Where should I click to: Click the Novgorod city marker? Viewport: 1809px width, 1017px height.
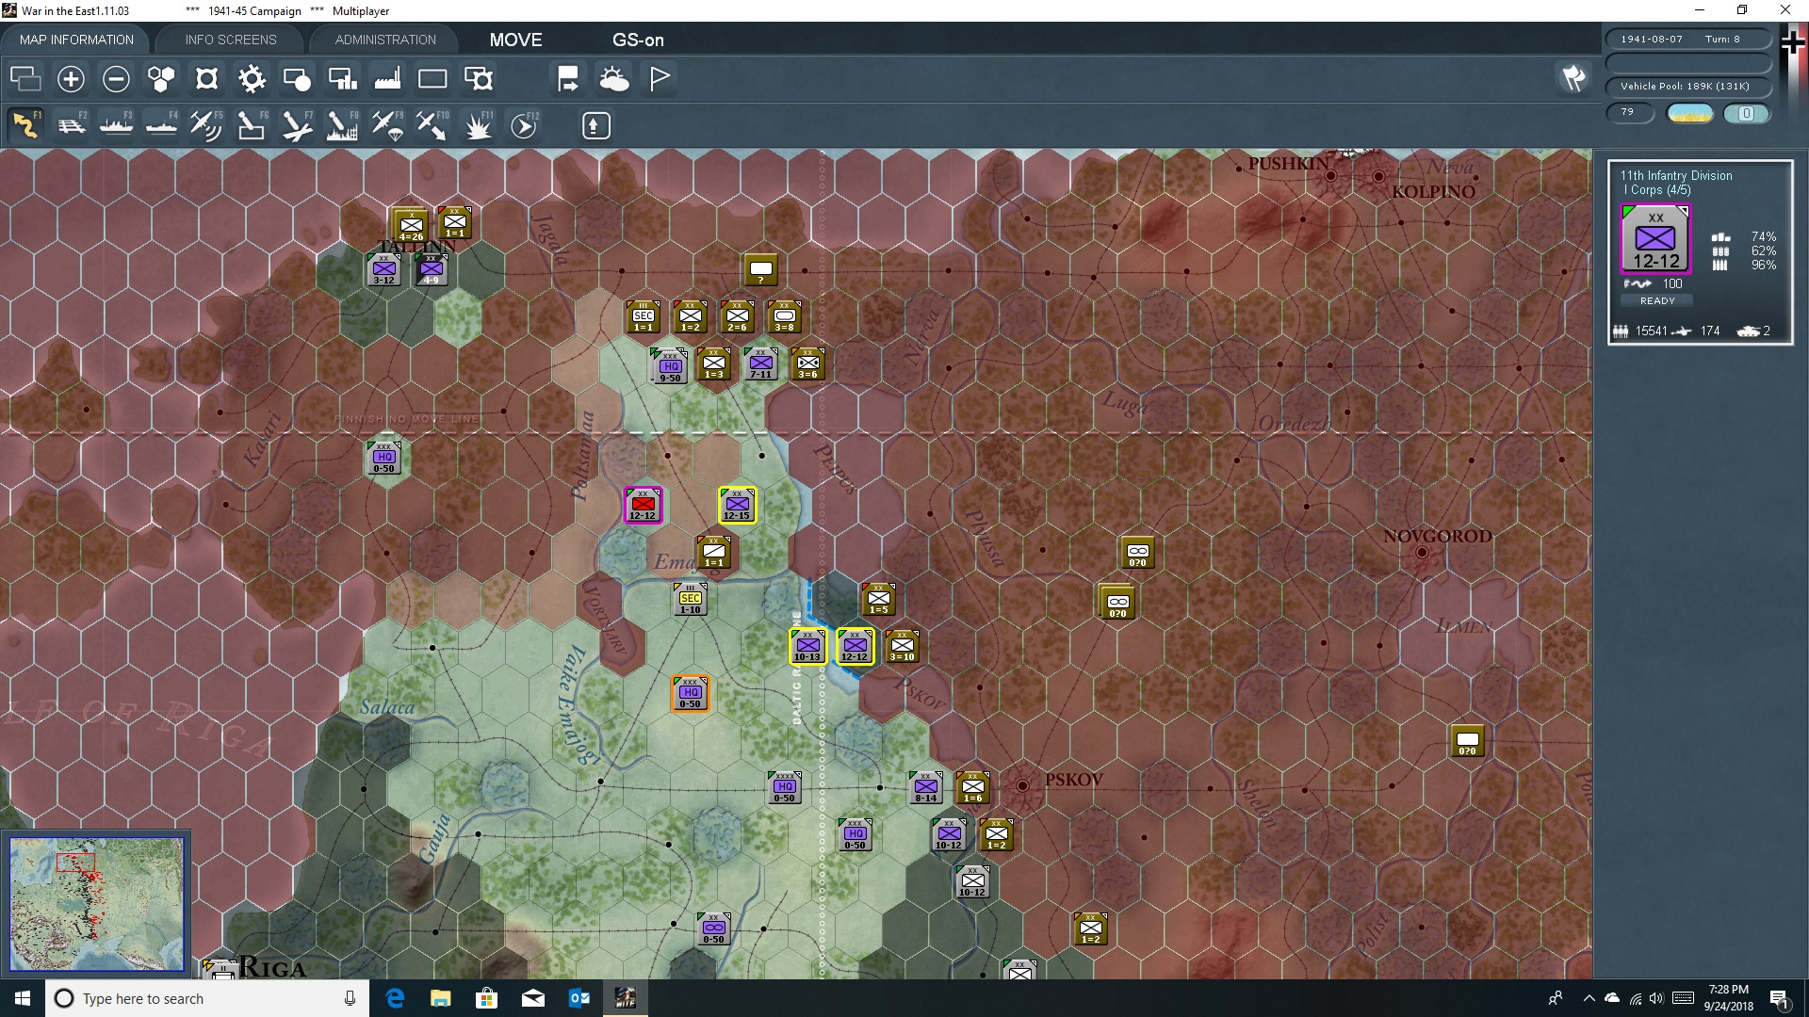[1422, 553]
